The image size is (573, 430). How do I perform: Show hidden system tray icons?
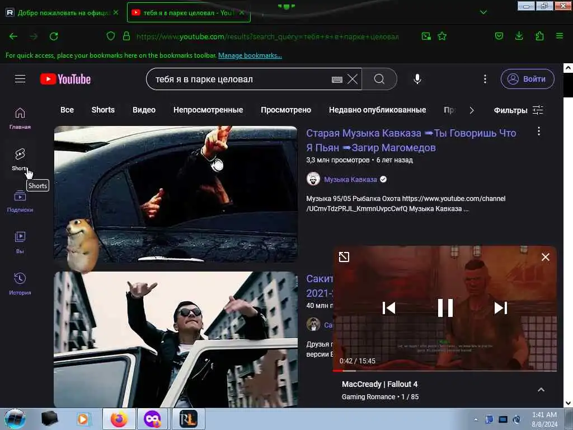pyautogui.click(x=476, y=419)
